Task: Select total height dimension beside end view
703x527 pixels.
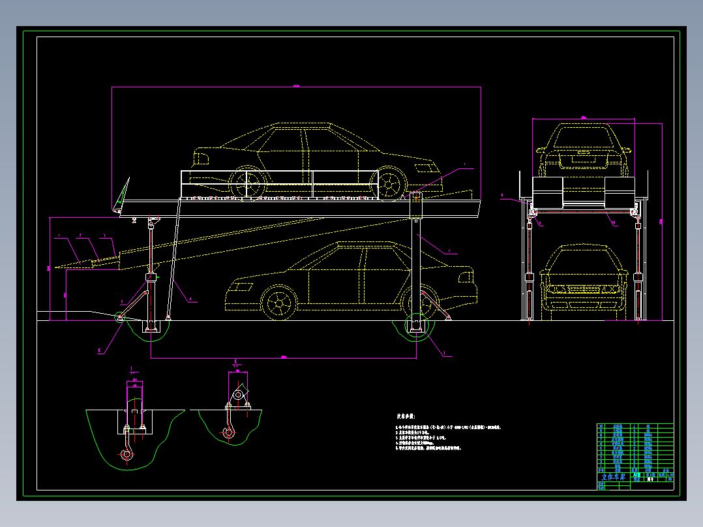Action: 662,222
